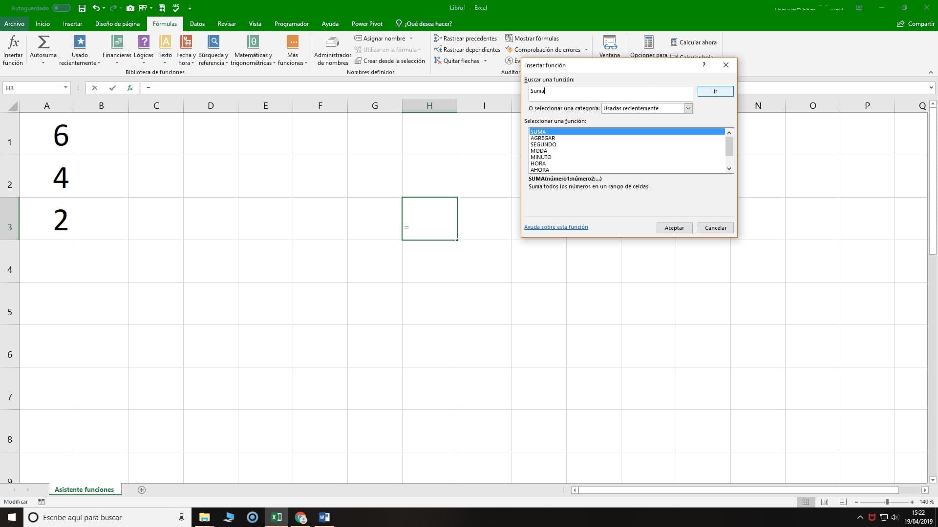This screenshot has height=527, width=938.
Task: Open the Administrador de nombres icon
Action: click(332, 43)
